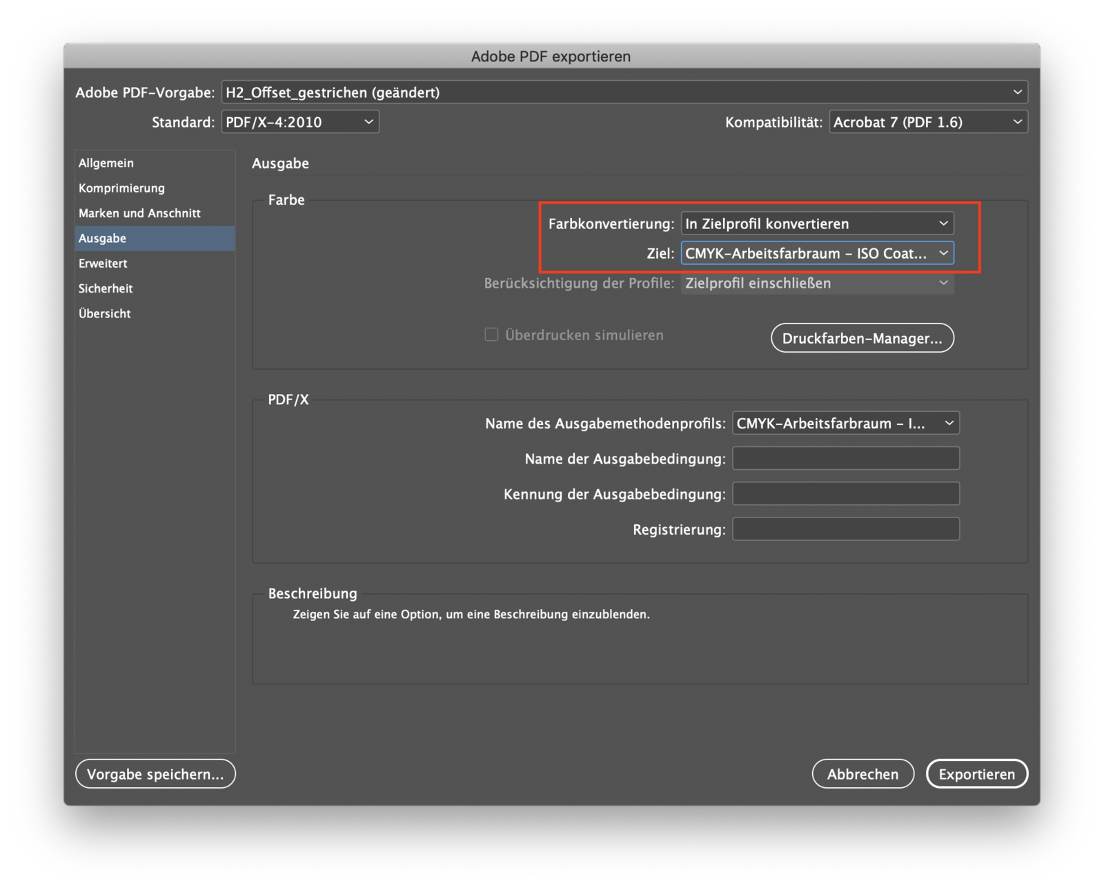This screenshot has height=890, width=1104.
Task: Switch to the Sicherheit section
Action: [x=106, y=288]
